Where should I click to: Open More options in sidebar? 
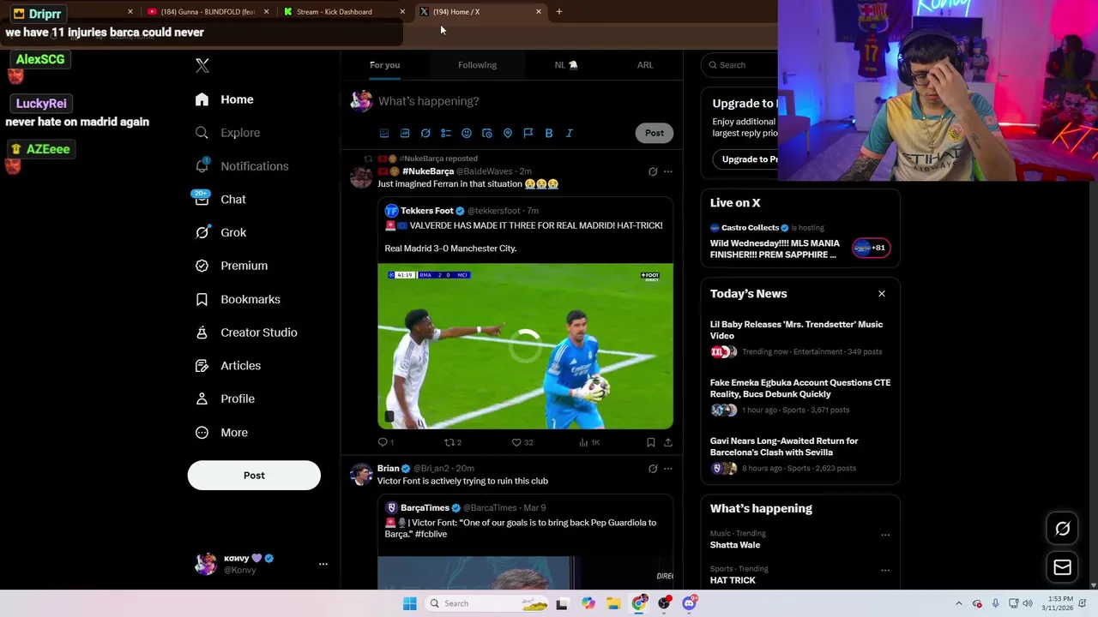221,433
